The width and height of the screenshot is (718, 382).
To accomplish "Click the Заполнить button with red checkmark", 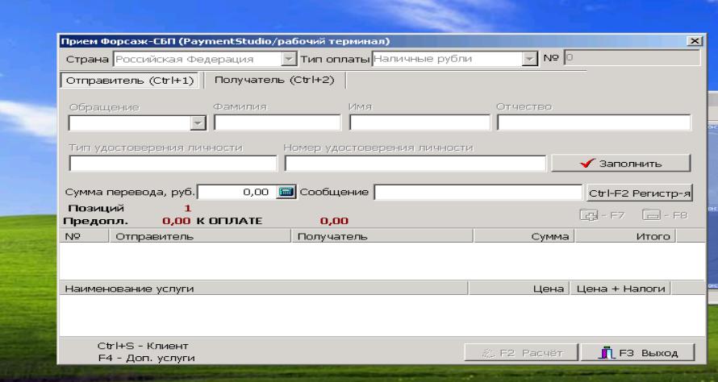I will [621, 164].
